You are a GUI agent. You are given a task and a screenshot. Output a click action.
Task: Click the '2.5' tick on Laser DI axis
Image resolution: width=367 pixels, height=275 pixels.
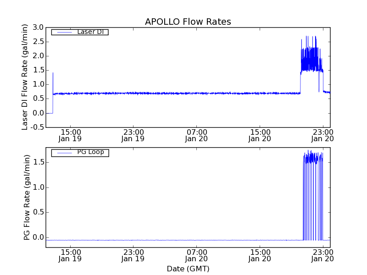coord(38,42)
